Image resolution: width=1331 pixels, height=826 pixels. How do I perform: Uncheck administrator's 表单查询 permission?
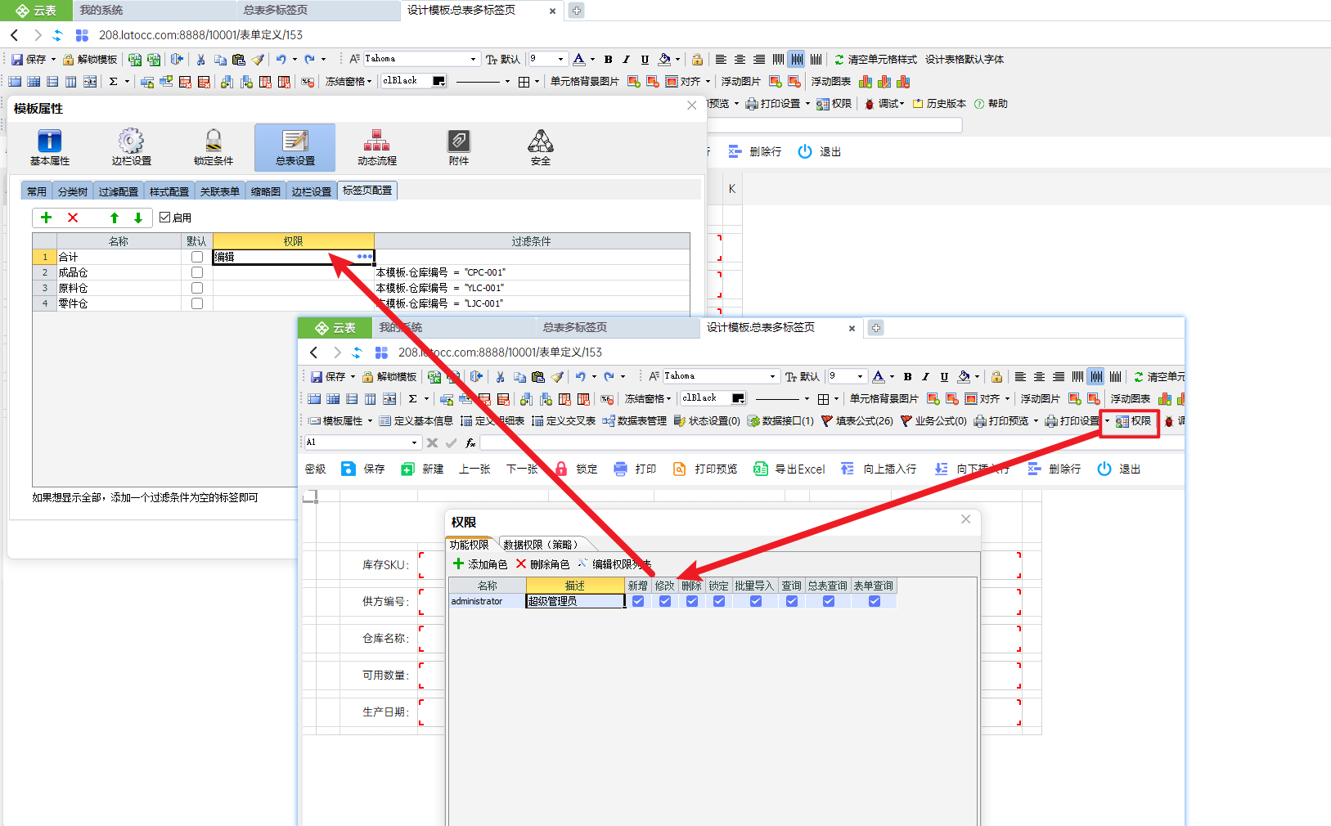coord(875,601)
